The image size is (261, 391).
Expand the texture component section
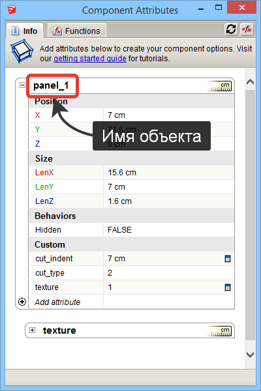pyautogui.click(x=32, y=330)
